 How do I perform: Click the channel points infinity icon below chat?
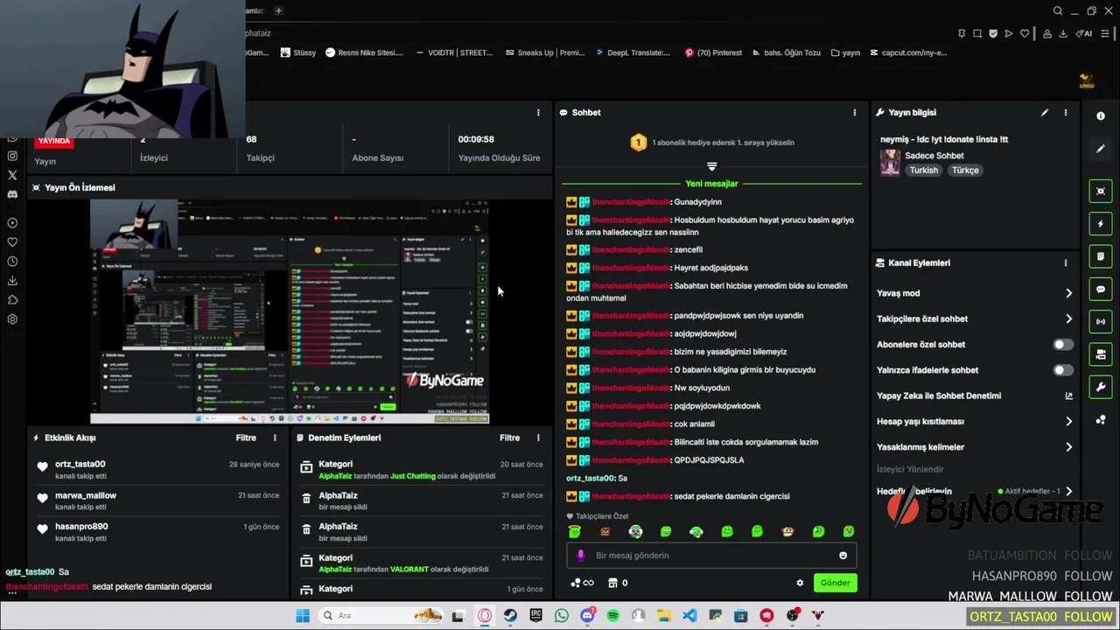[x=582, y=583]
